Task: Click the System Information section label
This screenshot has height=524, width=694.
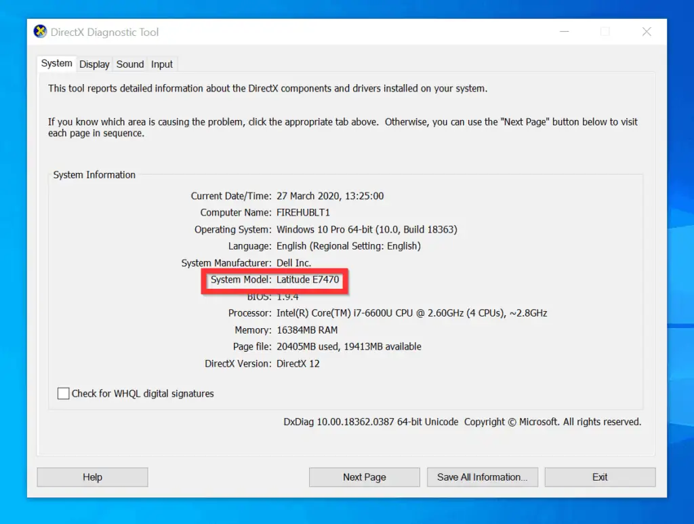Action: pos(94,174)
